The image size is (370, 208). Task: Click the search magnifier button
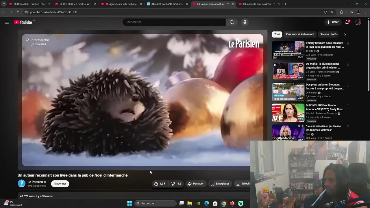(232, 22)
